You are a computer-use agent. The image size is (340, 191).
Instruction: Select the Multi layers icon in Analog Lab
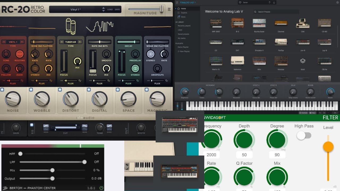(x=303, y=61)
